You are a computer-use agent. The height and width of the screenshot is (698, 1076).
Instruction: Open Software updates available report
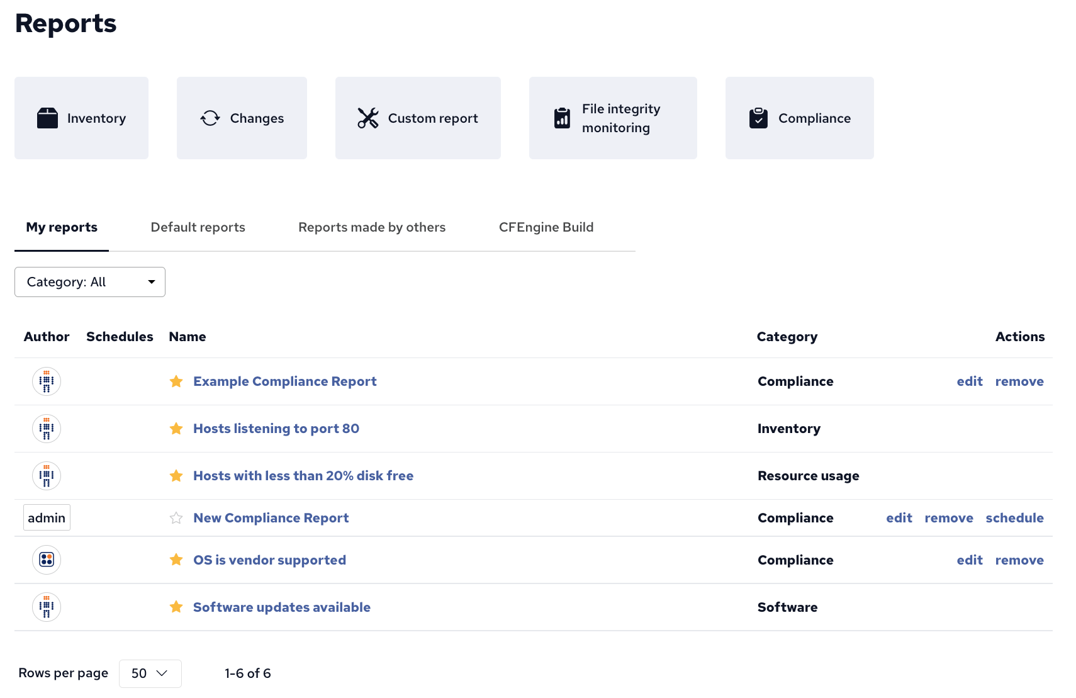[x=282, y=607]
